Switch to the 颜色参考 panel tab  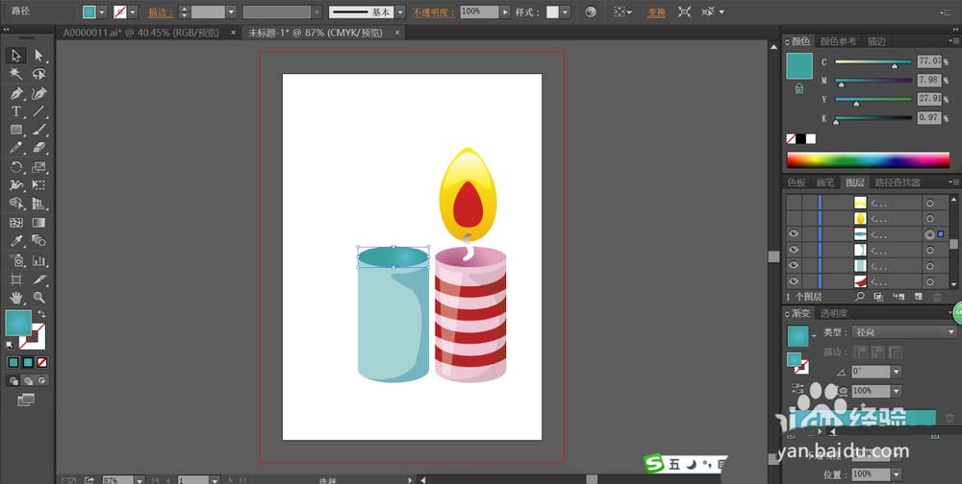[x=838, y=41]
